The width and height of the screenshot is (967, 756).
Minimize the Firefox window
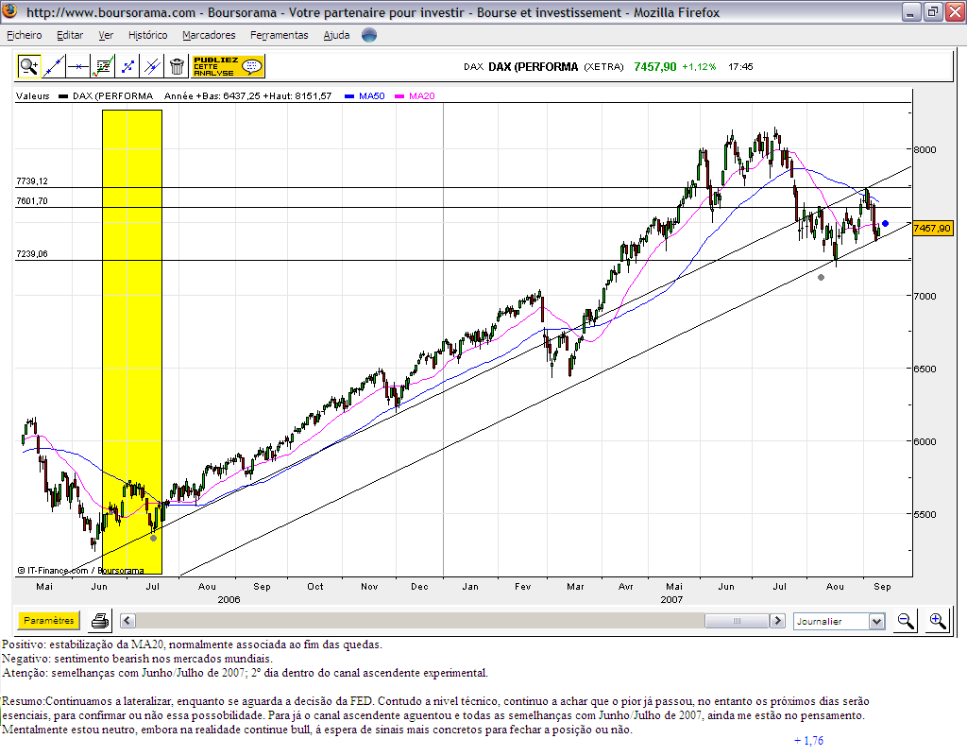pyautogui.click(x=911, y=12)
